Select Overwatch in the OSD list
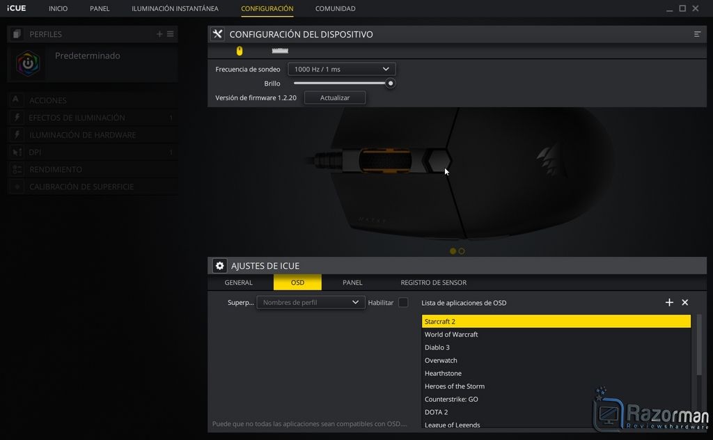The width and height of the screenshot is (713, 440). tap(556, 360)
